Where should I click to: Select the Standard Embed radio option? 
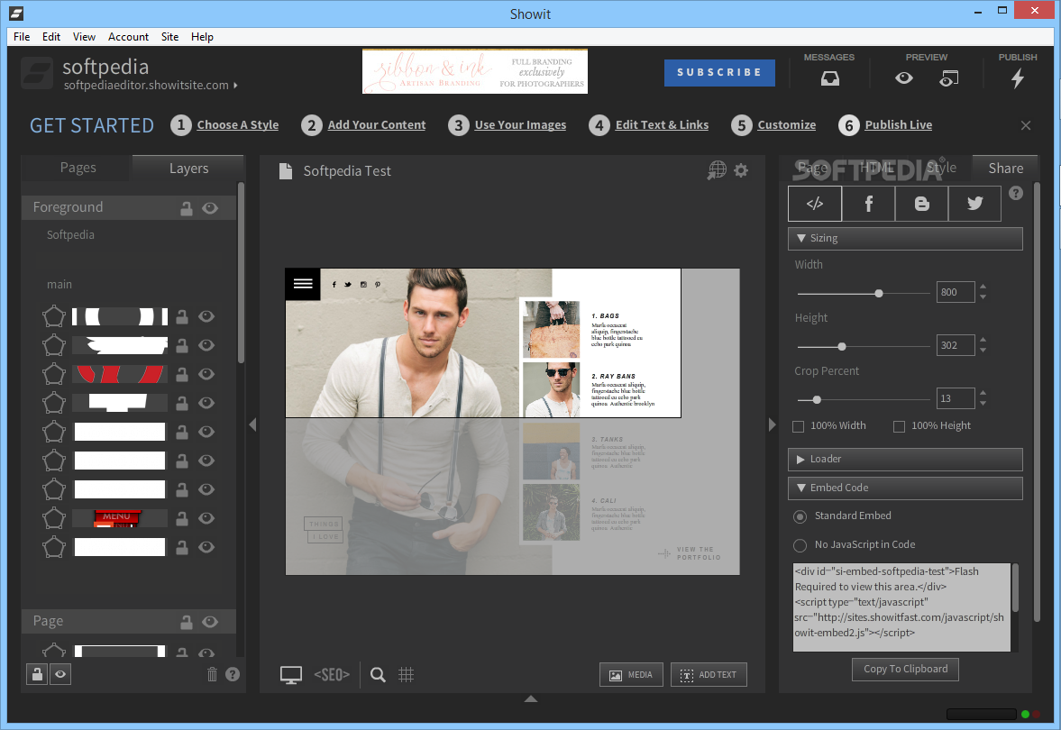[800, 516]
